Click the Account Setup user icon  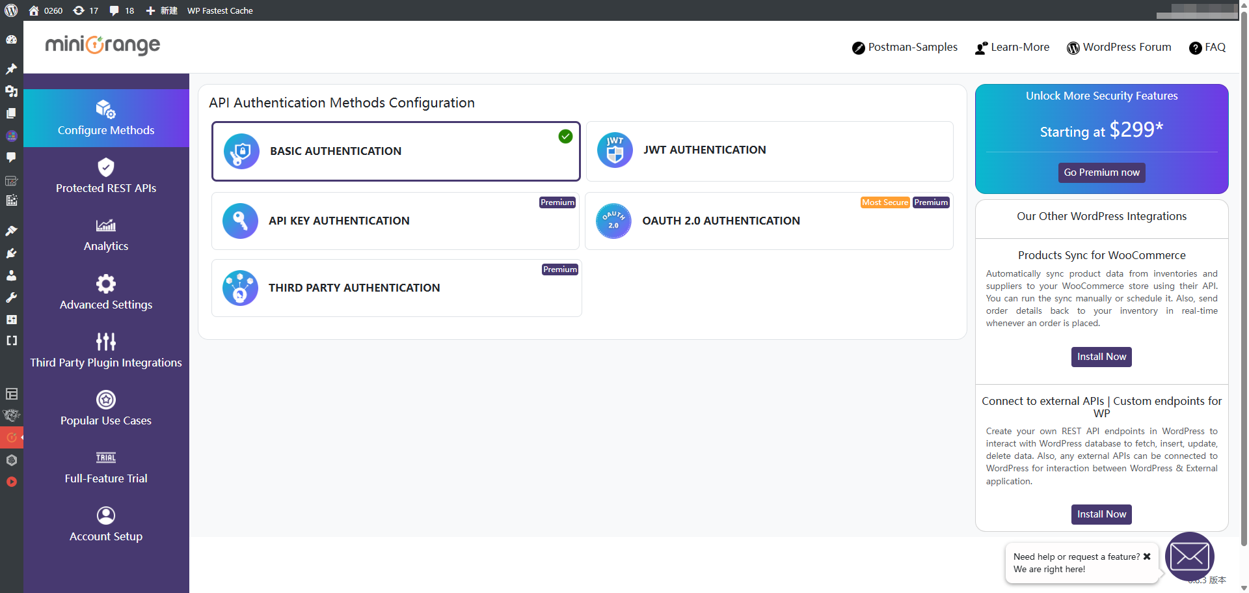click(x=106, y=516)
